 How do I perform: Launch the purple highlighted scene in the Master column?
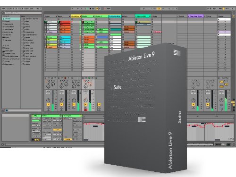pyautogui.click(x=224, y=32)
